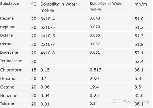Click the 52.4 tension value
This screenshot has width=153, height=108.
[x=139, y=62]
